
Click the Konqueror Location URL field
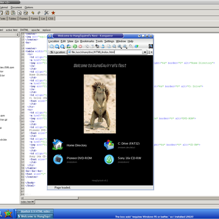tap(105, 52)
